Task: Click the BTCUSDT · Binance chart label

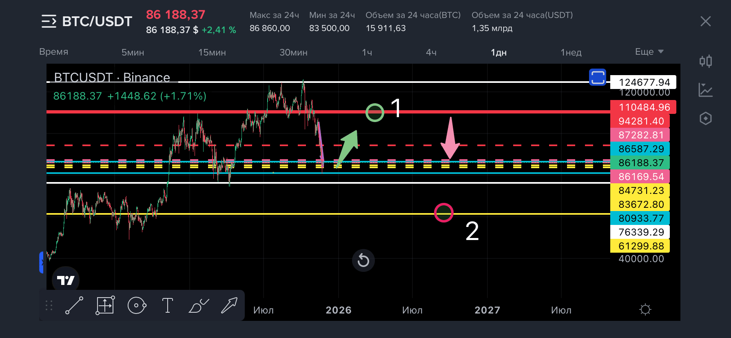Action: click(112, 77)
